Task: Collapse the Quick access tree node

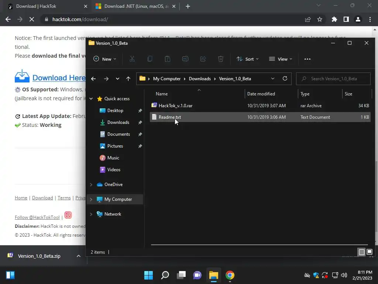Action: click(x=91, y=98)
